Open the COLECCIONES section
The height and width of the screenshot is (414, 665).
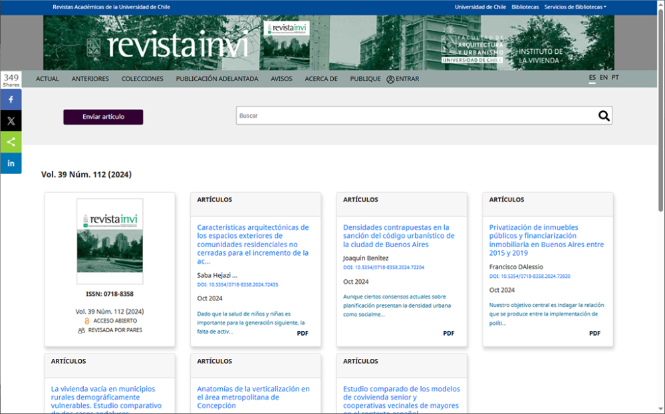[142, 78]
